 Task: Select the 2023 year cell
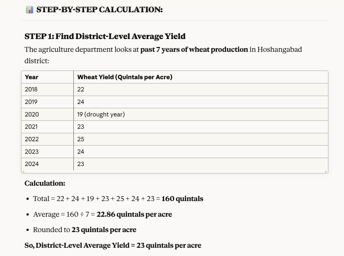(x=32, y=152)
